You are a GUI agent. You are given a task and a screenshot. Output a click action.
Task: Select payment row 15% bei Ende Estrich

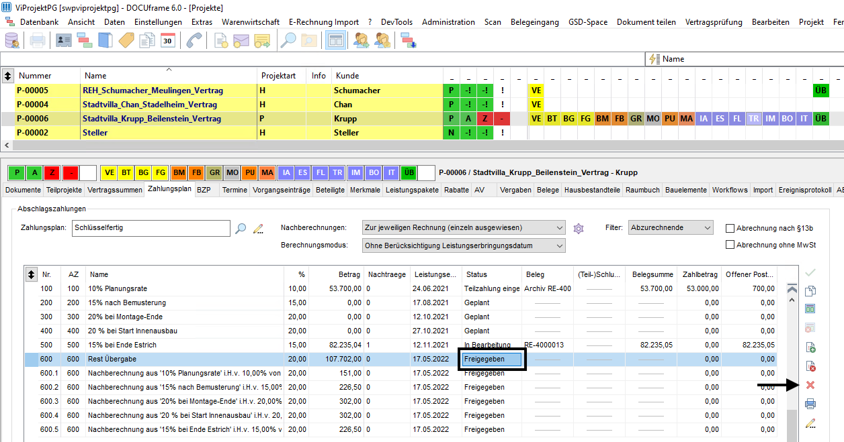[x=400, y=345]
